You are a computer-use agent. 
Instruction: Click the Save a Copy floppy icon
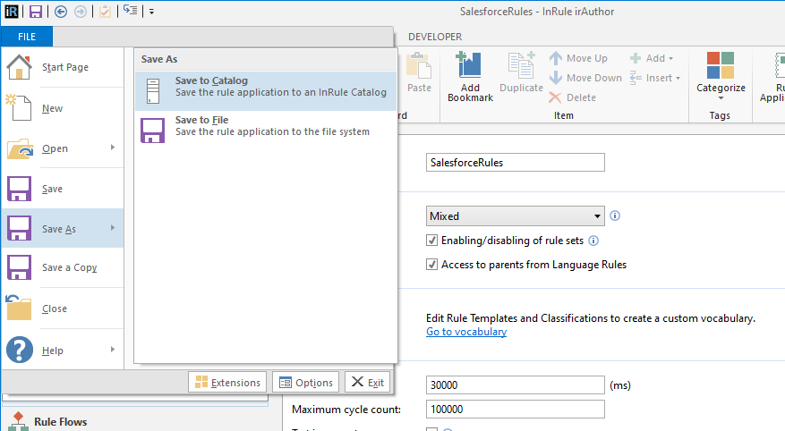[19, 267]
